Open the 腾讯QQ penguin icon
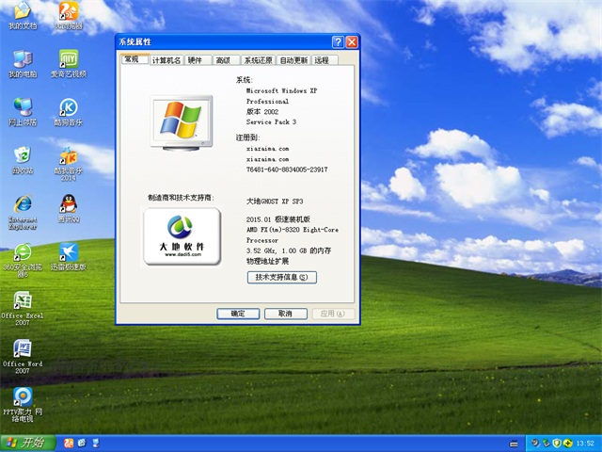Viewport: 602px width, 452px height. click(x=68, y=205)
